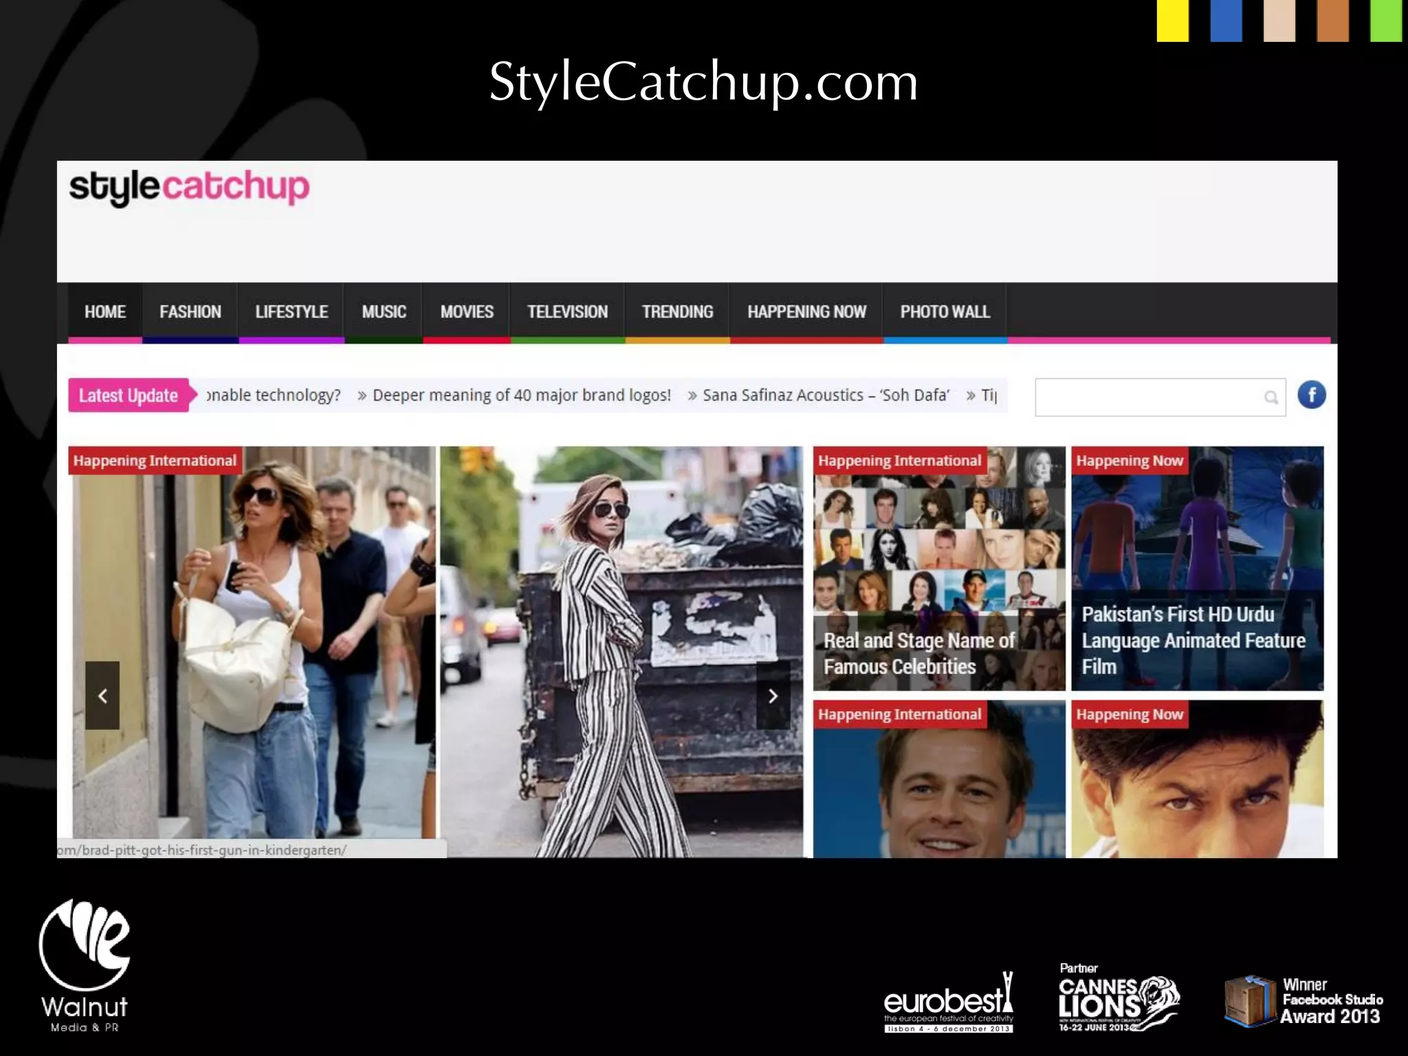Click the yellow color block top right

pyautogui.click(x=1173, y=21)
